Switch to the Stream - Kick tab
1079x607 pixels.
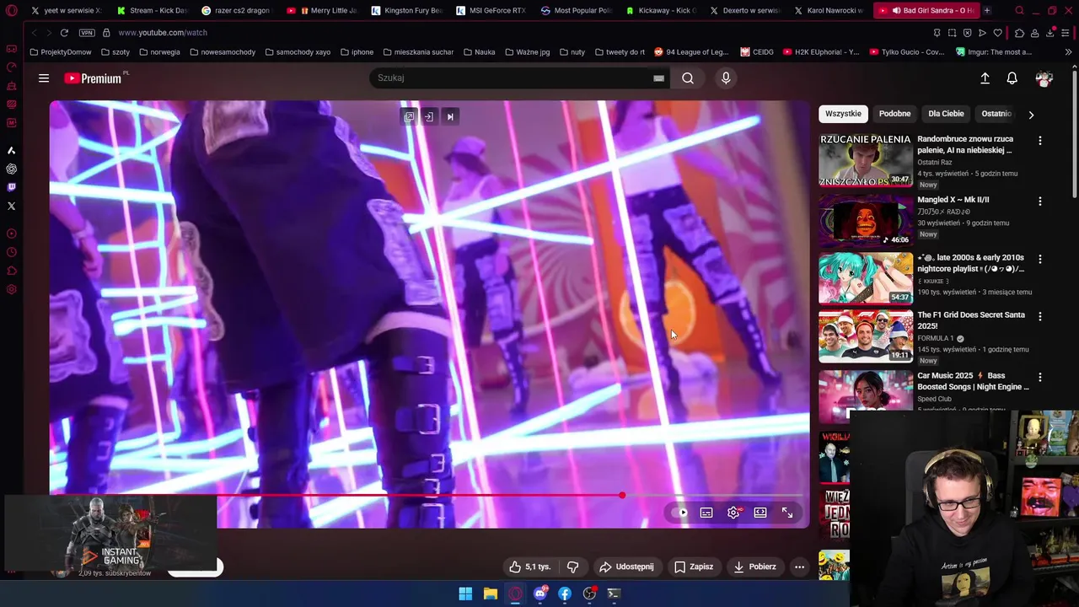coord(152,11)
